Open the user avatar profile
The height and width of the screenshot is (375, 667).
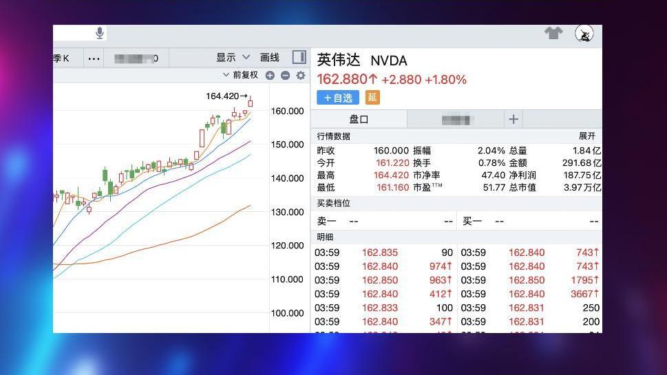click(584, 34)
